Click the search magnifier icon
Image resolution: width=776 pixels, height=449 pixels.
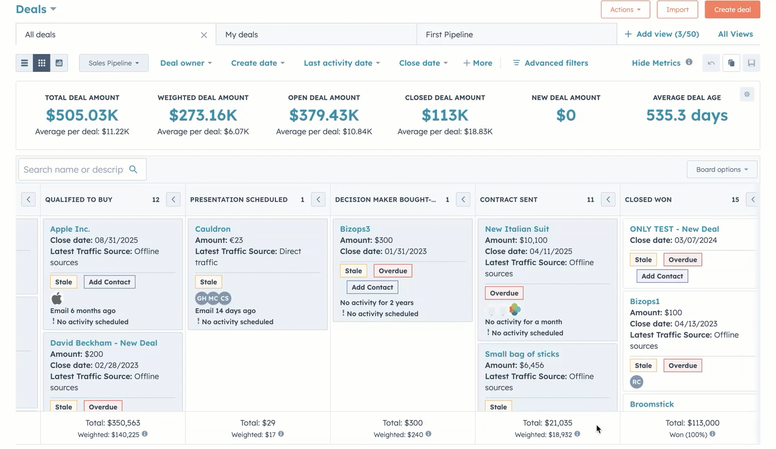133,169
